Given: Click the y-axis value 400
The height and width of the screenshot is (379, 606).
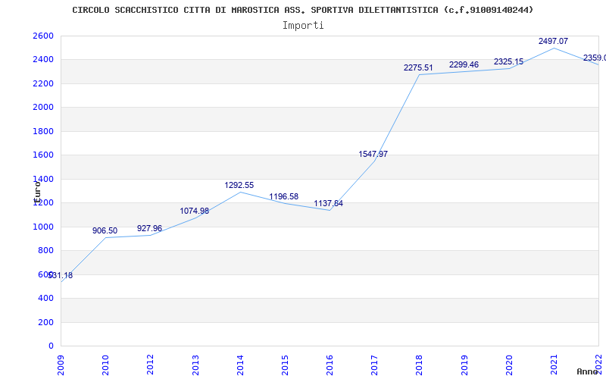Looking at the screenshot, I should tap(45, 299).
